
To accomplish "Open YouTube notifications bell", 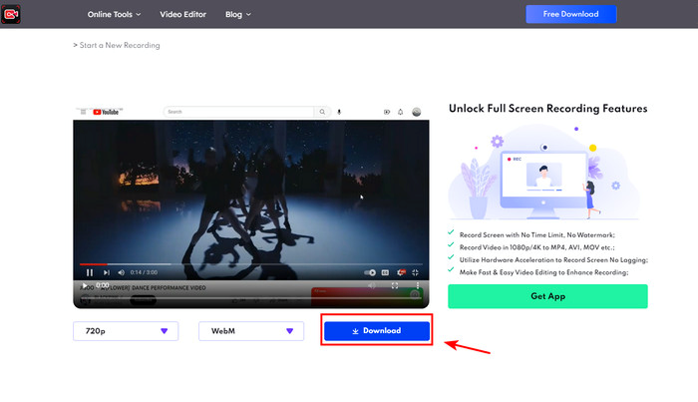I will 401,113.
